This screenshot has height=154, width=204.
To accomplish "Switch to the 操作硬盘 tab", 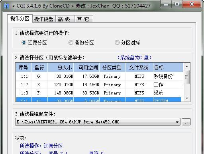I will (44, 19).
